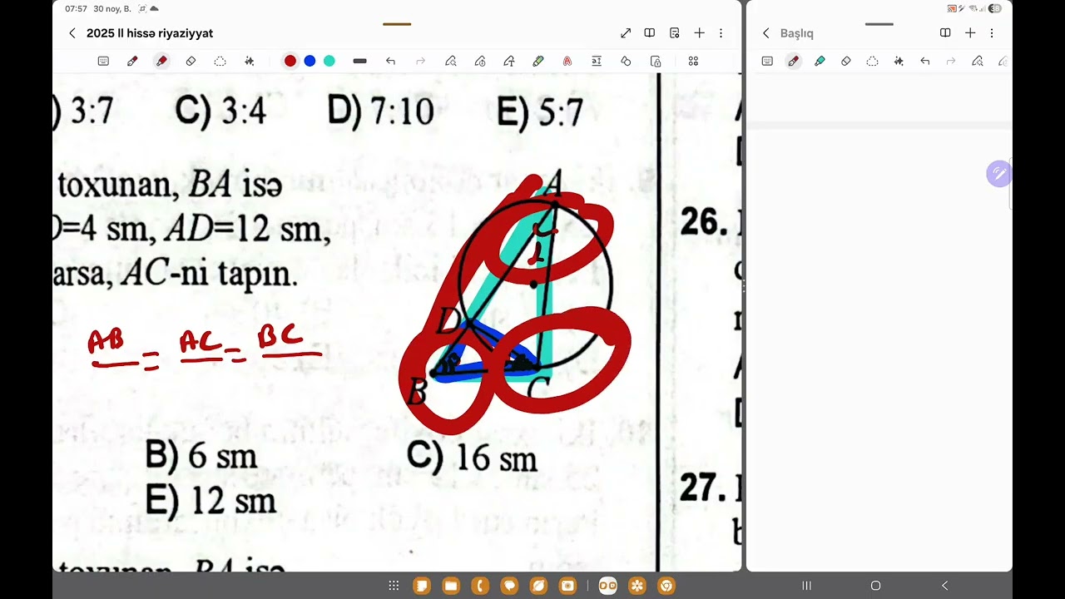1065x599 pixels.
Task: Open more options menu in left note
Action: point(721,33)
